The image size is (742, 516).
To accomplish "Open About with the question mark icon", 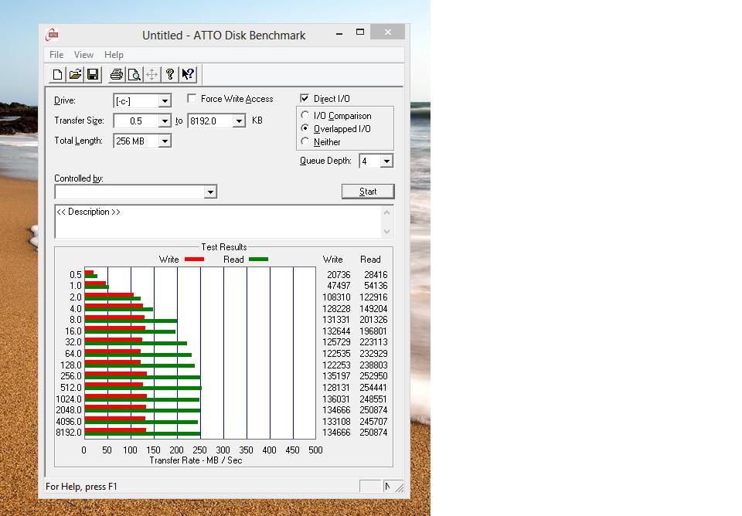I will pyautogui.click(x=170, y=74).
